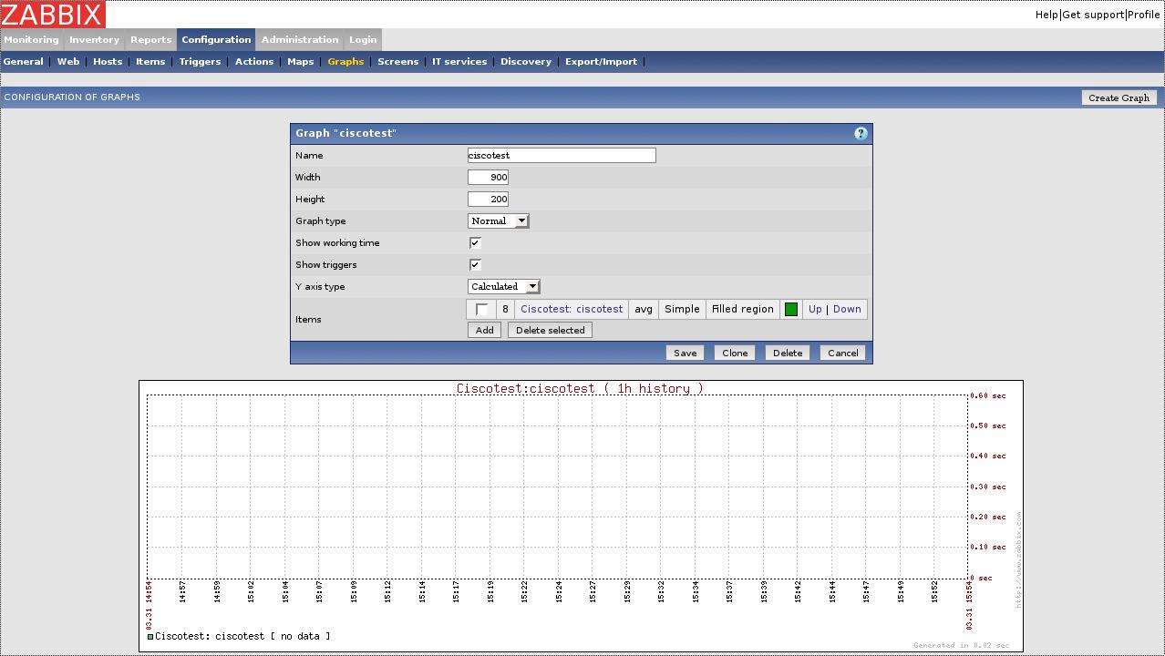Click the graph Name input field
Viewport: 1165px width, 656px height.
562,156
